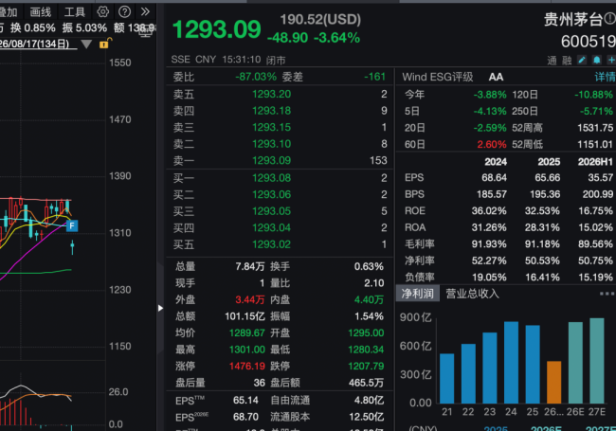Click the plus add to watchlist icon

[611, 60]
